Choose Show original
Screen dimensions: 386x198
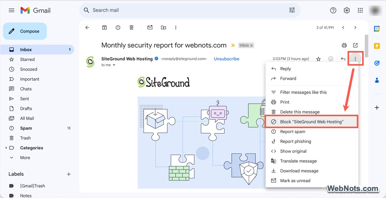[x=312, y=151]
